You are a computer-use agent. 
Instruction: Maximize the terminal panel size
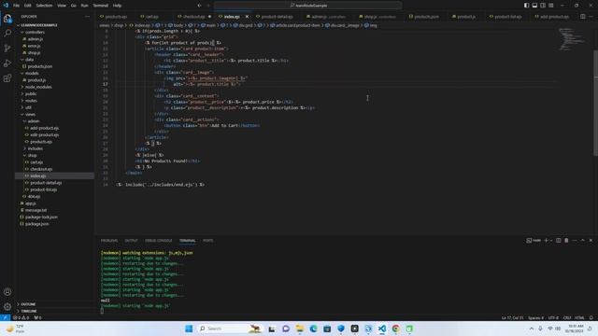[582, 241]
